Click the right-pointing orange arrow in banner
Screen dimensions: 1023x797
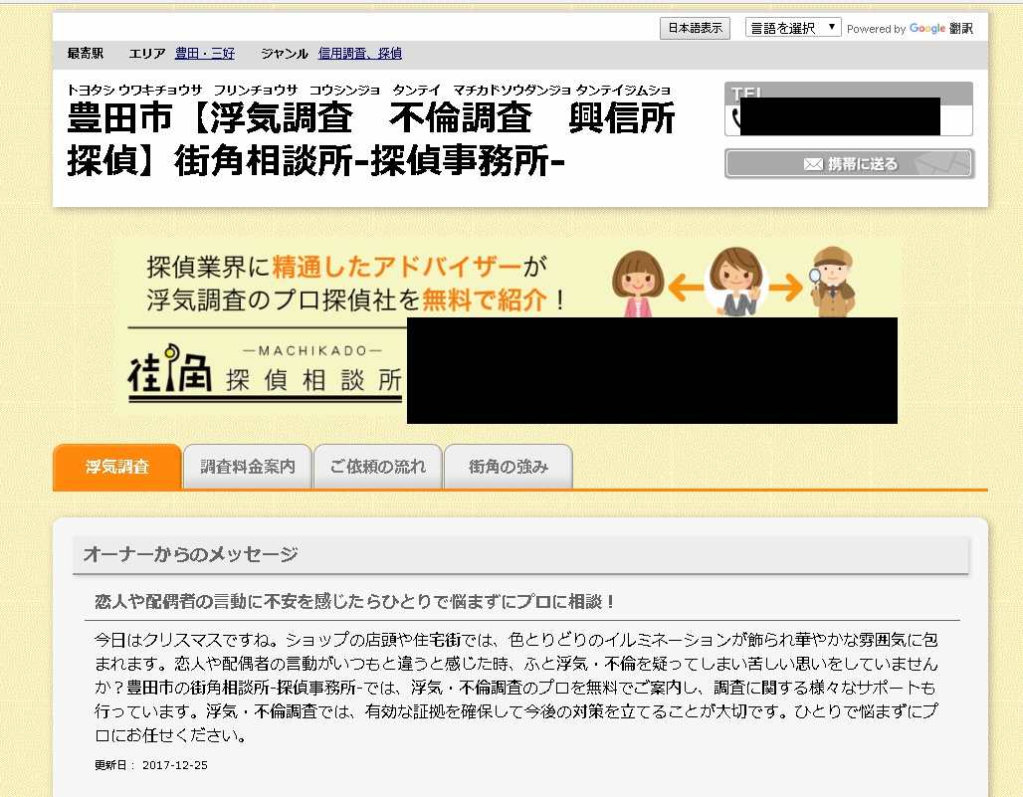(x=784, y=288)
